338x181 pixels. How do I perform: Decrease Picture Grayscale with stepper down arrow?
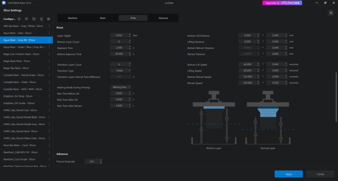(101, 163)
